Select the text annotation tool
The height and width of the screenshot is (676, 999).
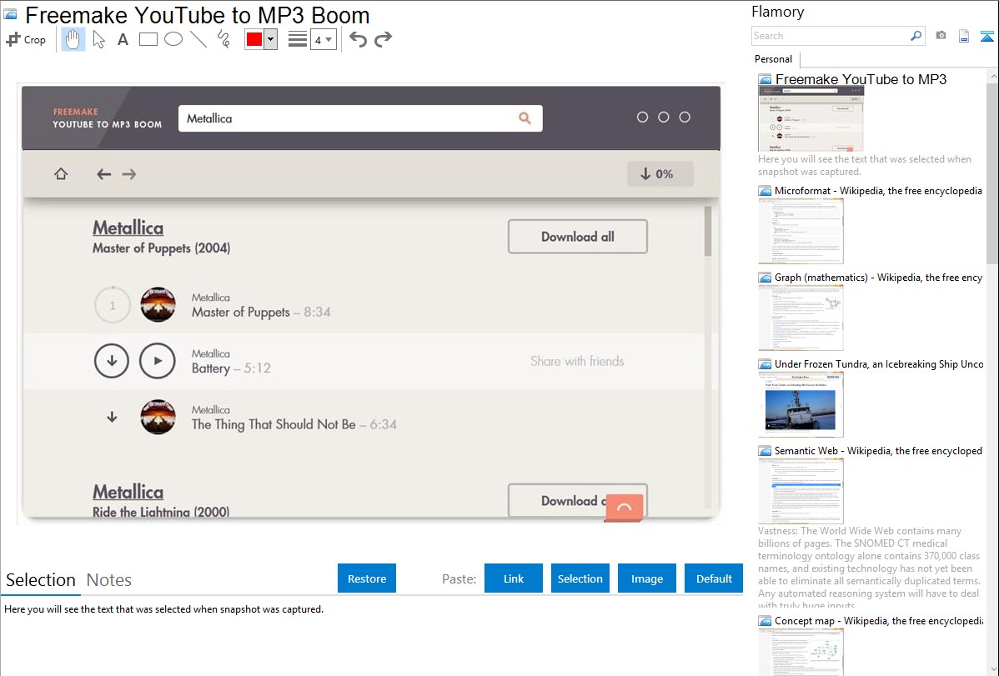click(x=123, y=39)
